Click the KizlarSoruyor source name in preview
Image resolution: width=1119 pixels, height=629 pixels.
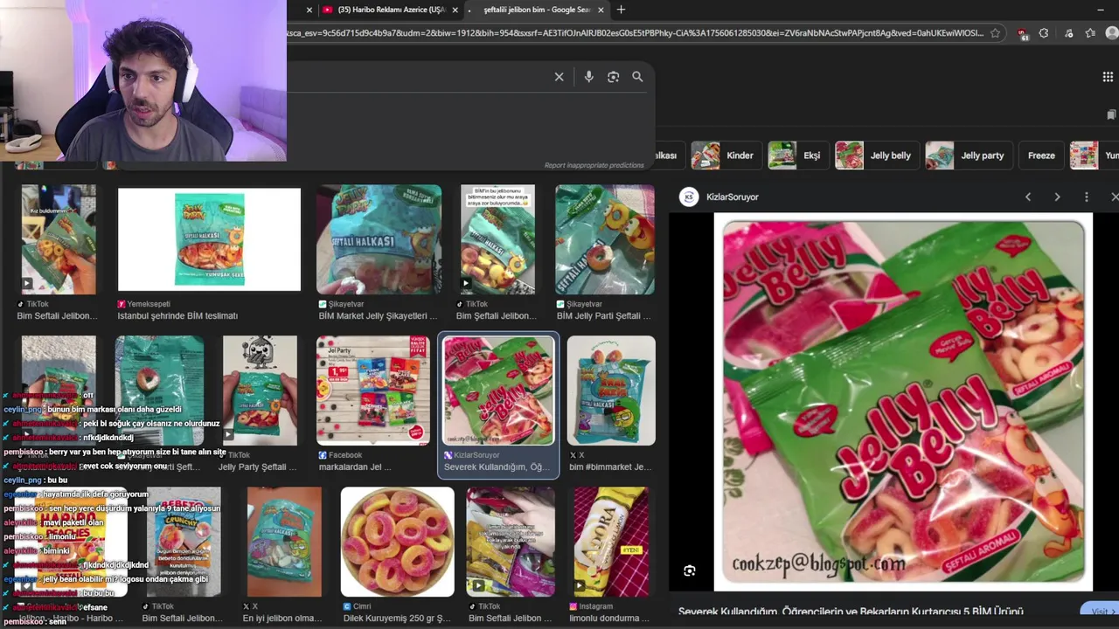pos(733,197)
